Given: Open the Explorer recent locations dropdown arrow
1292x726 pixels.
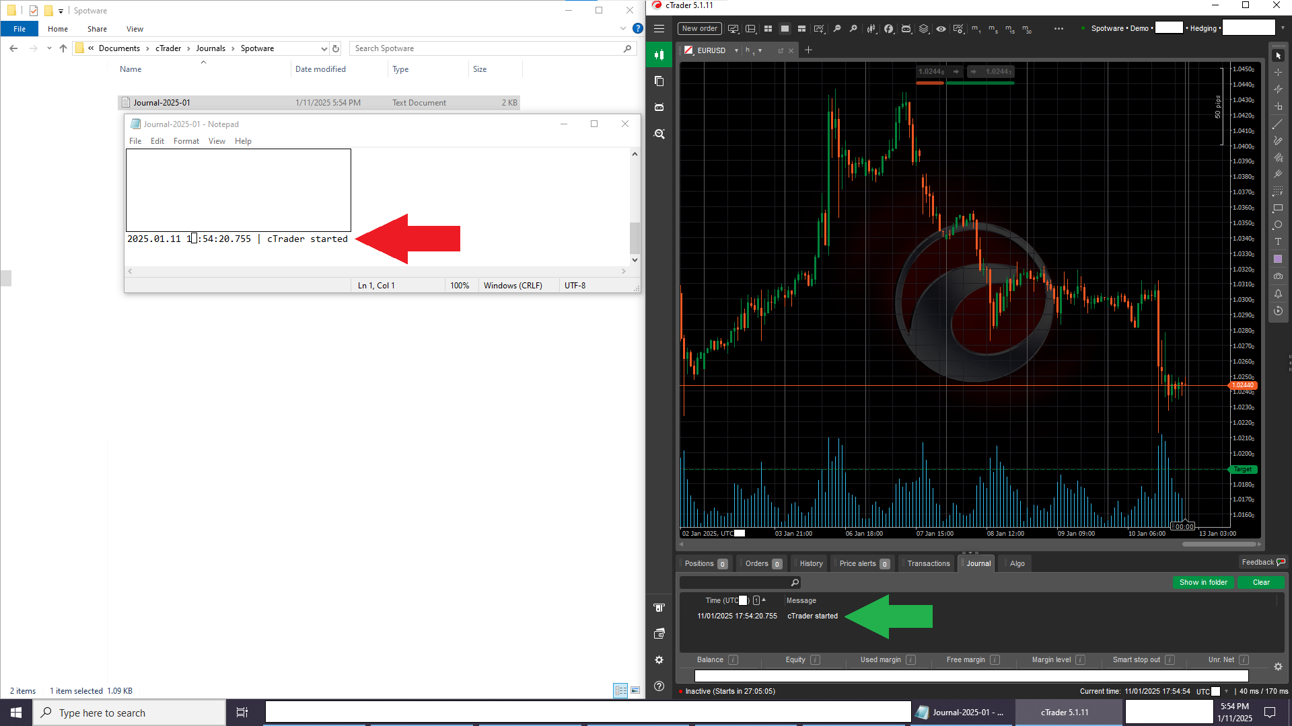Looking at the screenshot, I should tap(49, 48).
